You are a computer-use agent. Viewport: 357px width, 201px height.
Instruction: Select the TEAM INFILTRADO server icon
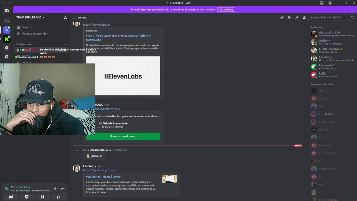[7, 30]
